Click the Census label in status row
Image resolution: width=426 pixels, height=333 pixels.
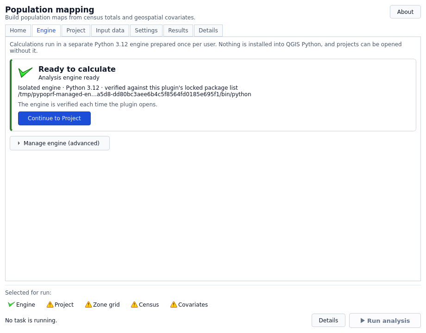pos(149,304)
